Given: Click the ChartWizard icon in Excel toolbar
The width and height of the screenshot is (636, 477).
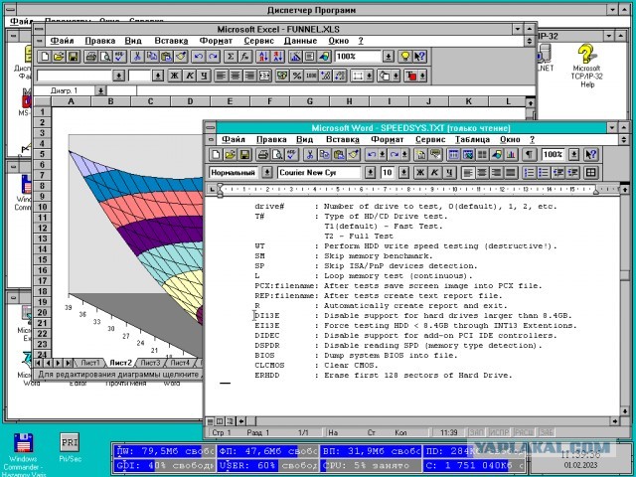Looking at the screenshot, I should pos(296,57).
